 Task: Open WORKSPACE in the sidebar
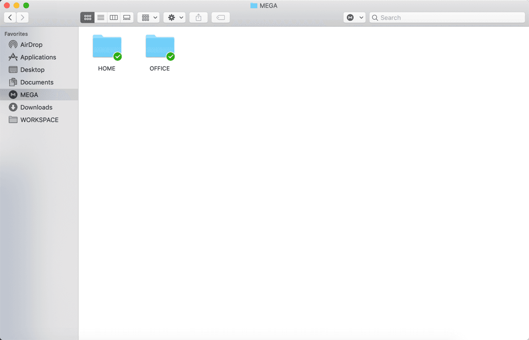(39, 120)
